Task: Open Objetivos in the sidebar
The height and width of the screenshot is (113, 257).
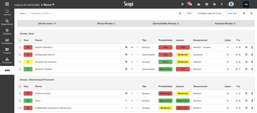Action: point(7,32)
